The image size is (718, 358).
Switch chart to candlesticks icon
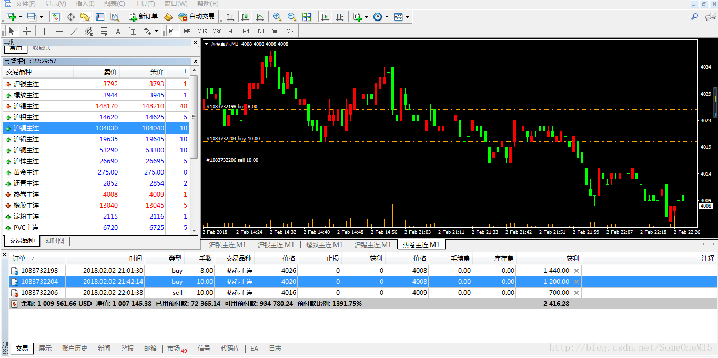point(245,17)
